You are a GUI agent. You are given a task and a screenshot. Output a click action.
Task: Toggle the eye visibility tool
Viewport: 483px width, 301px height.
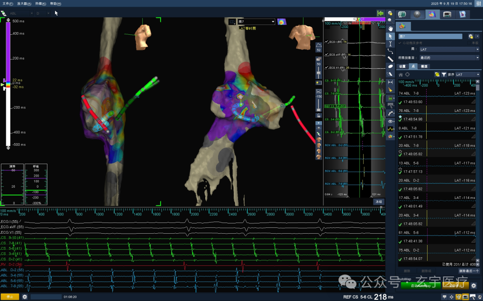390,121
